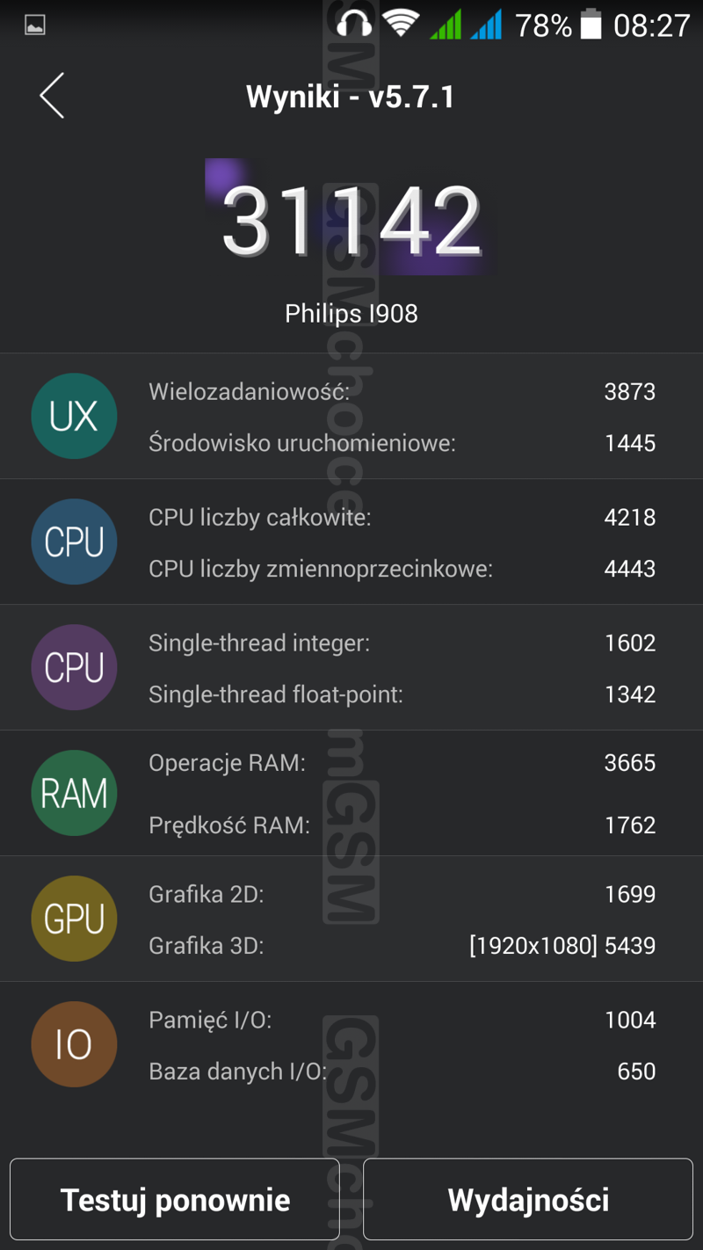The width and height of the screenshot is (703, 1250).
Task: Tap the olive GPU category icon
Action: pos(74,919)
